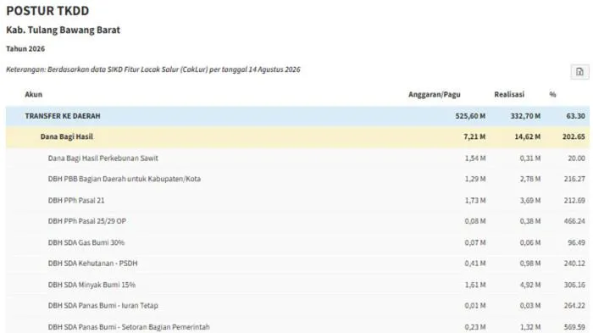Image resolution: width=593 pixels, height=333 pixels.
Task: Select Dana Bagi Hasil Perkebunan Sawit row
Action: (297, 158)
